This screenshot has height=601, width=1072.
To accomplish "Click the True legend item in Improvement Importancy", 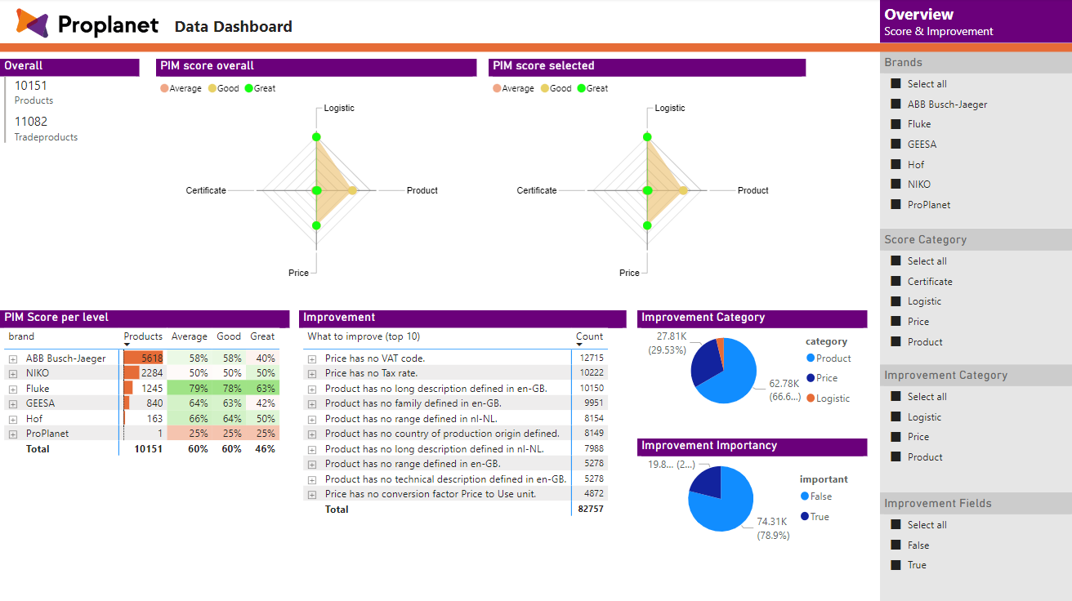I will tap(815, 517).
